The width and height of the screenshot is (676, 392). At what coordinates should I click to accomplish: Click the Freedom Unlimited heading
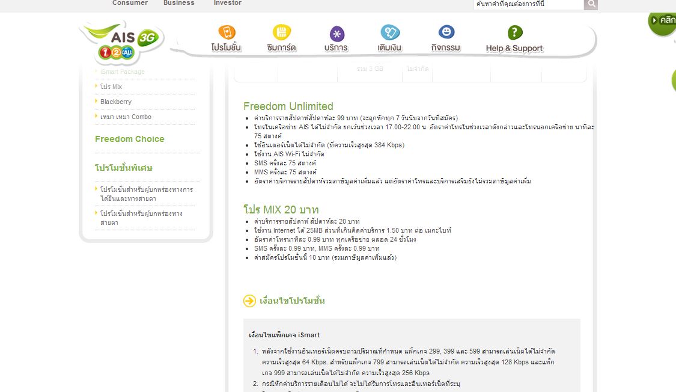pos(288,106)
